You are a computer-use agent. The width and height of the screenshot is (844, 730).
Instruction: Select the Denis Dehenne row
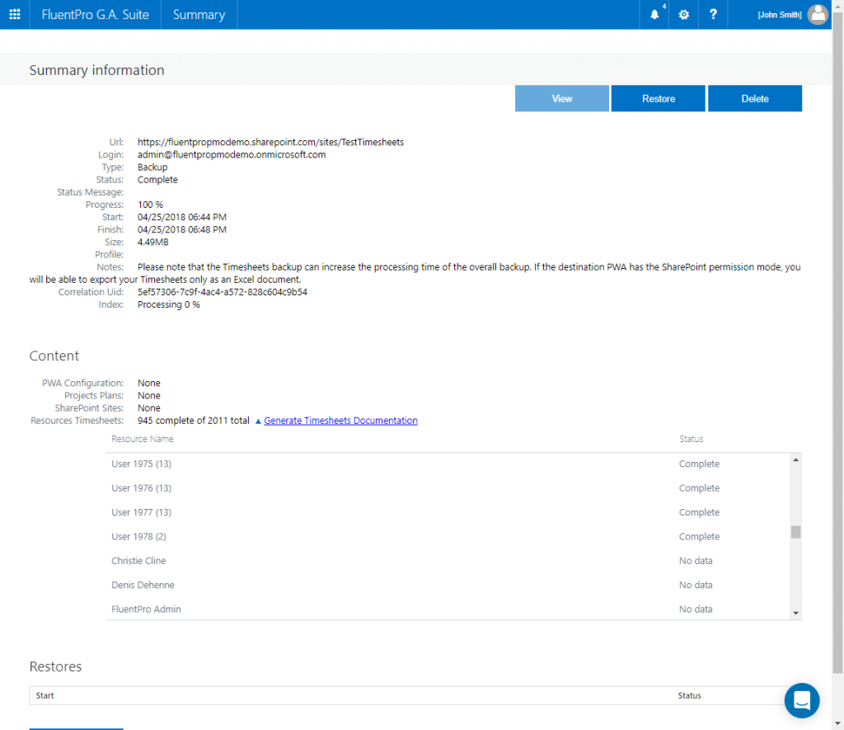(448, 585)
